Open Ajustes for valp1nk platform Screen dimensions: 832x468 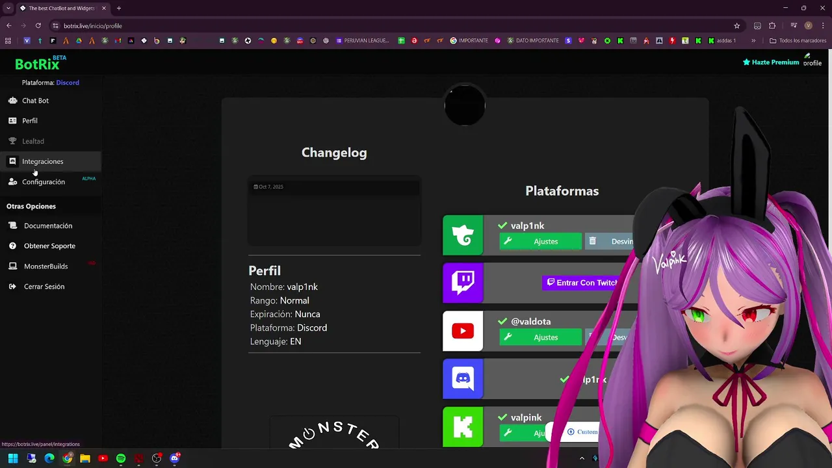pyautogui.click(x=540, y=241)
